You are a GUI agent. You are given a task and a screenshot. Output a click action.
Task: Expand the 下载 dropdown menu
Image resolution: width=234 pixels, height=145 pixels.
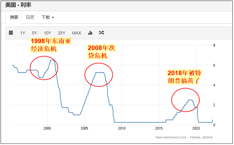tap(47, 17)
